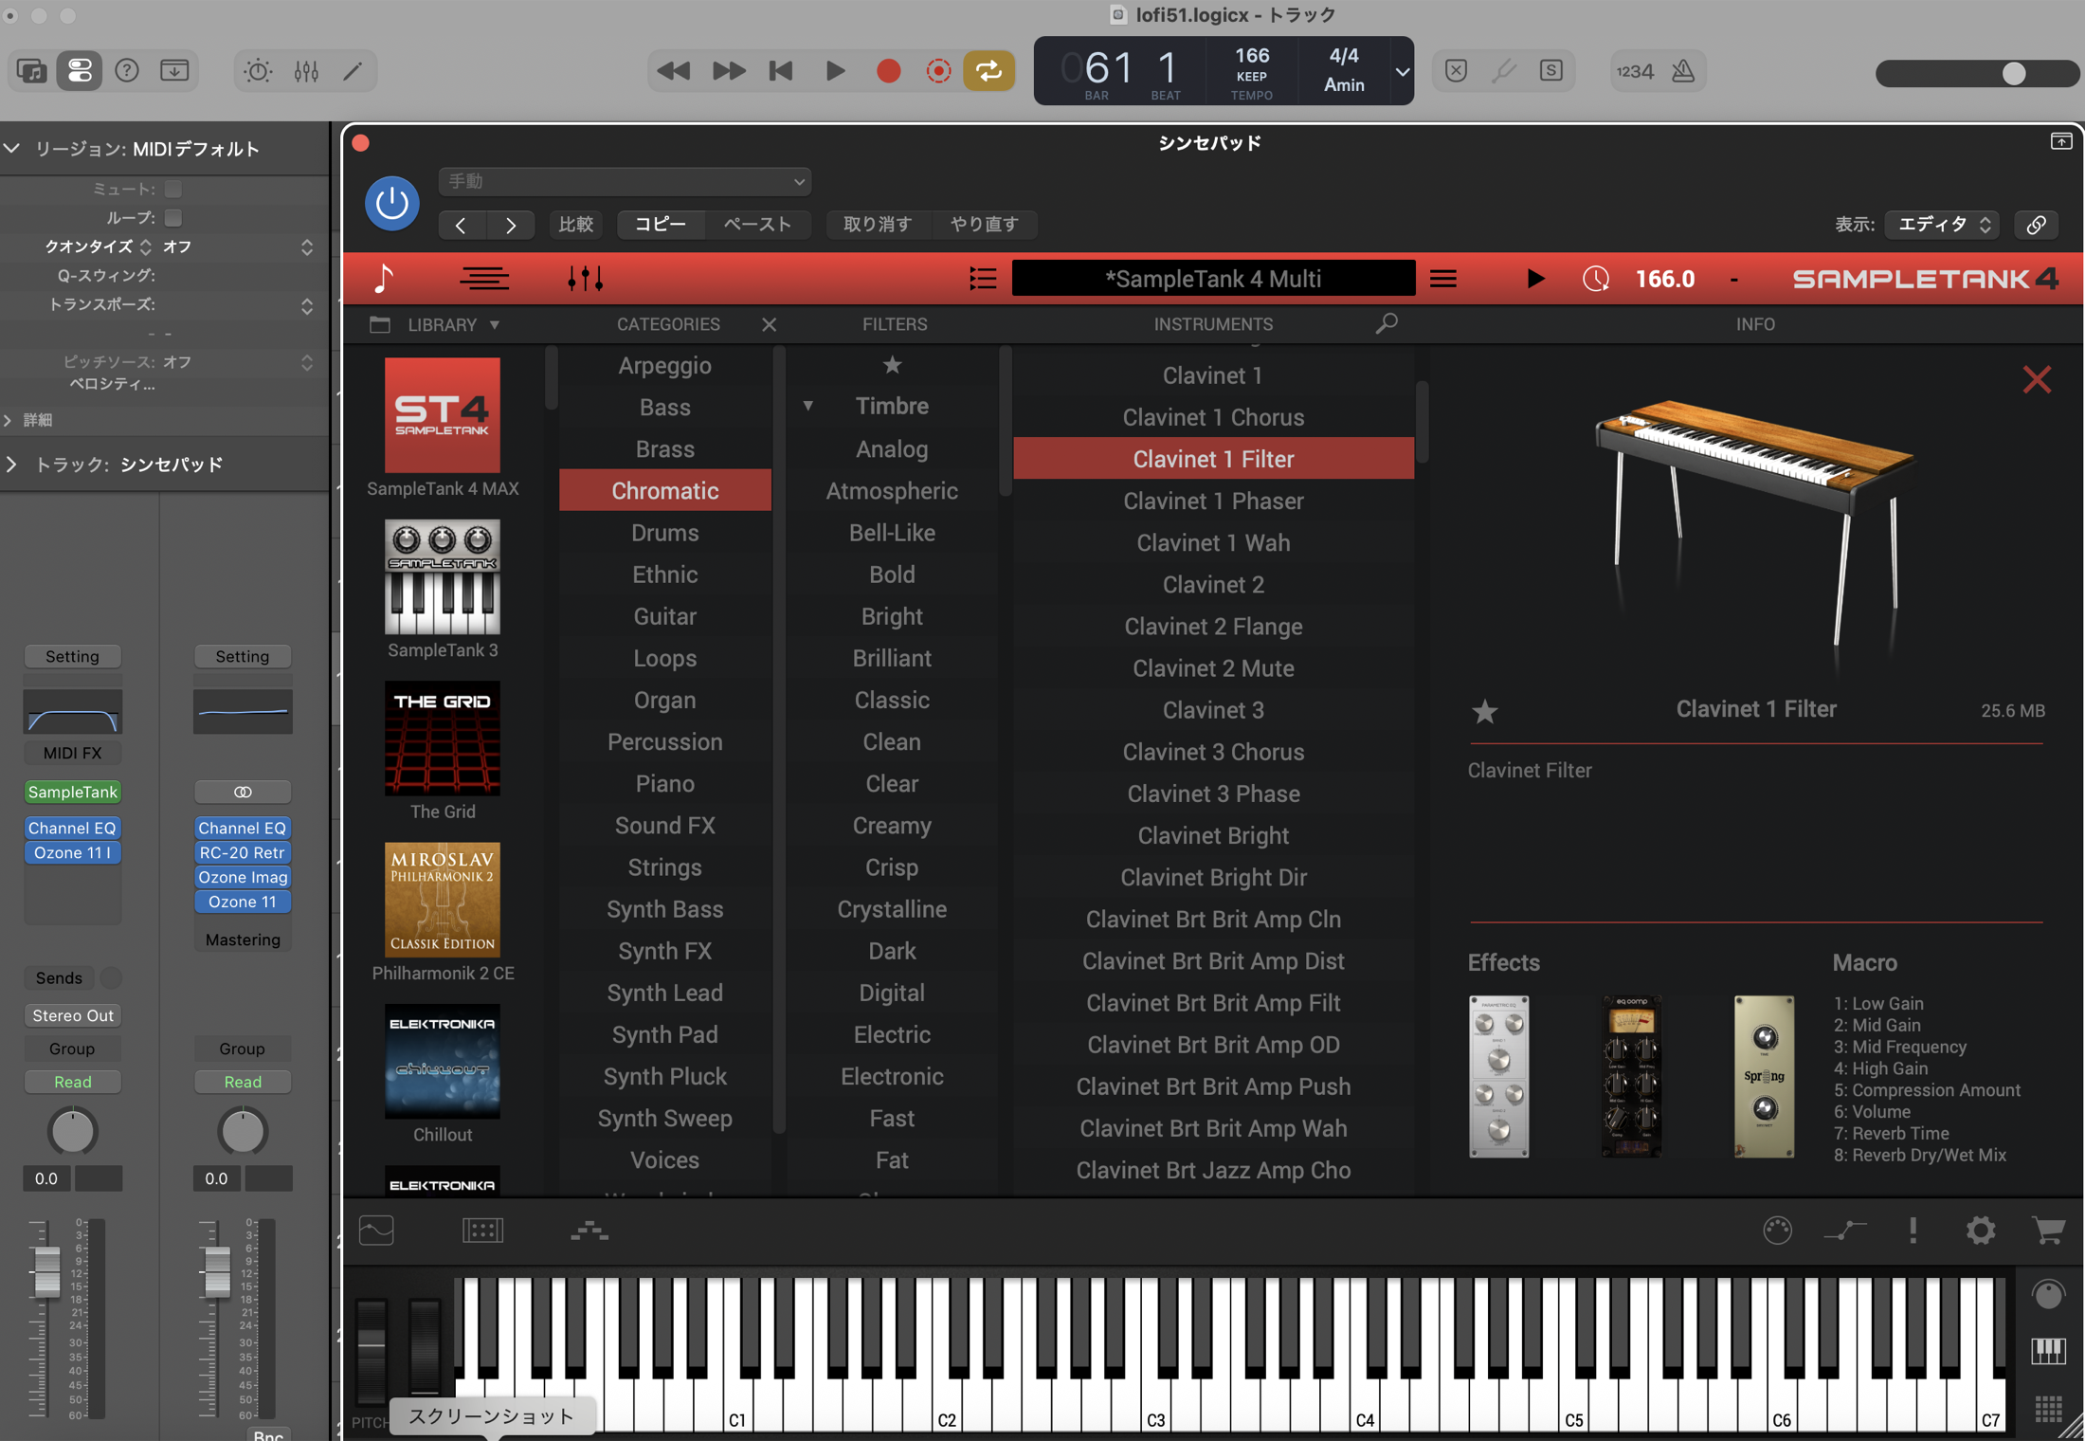This screenshot has height=1441, width=2085.
Task: Open the plugin preset 手動 dropdown
Action: (625, 181)
